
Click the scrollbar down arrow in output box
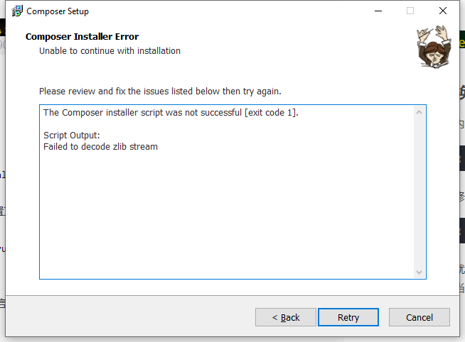(x=419, y=272)
